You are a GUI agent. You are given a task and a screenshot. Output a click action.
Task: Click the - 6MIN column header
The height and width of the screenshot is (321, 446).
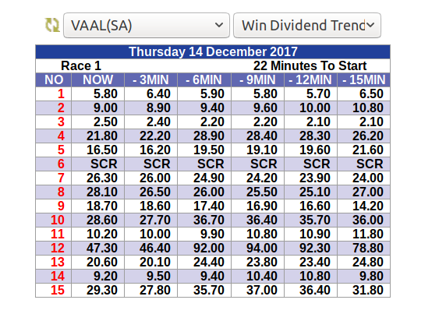pos(204,80)
